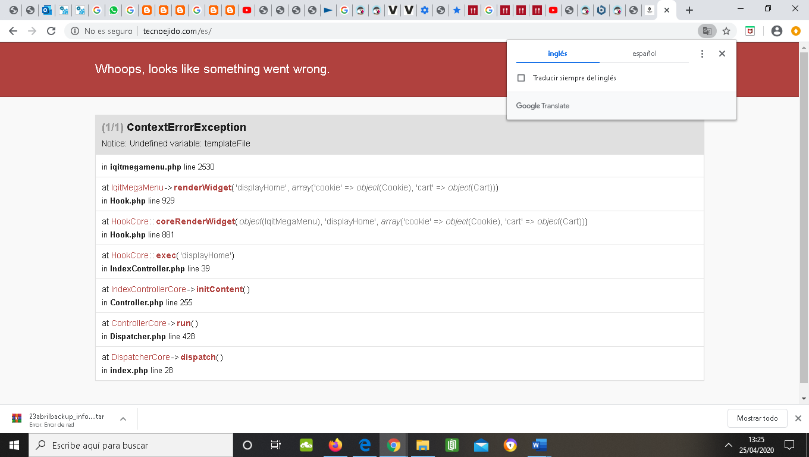Go back using the back arrow
This screenshot has width=809, height=457.
pyautogui.click(x=13, y=31)
